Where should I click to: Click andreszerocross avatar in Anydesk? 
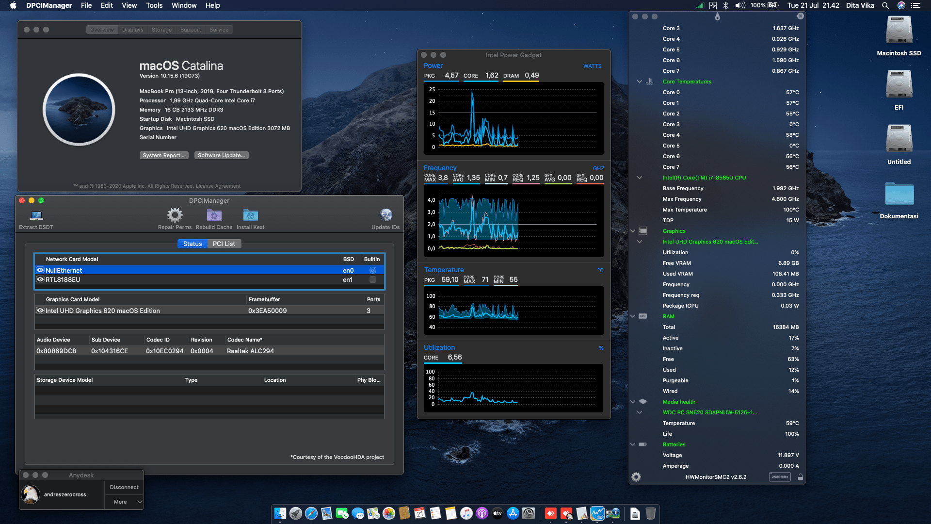pos(31,494)
